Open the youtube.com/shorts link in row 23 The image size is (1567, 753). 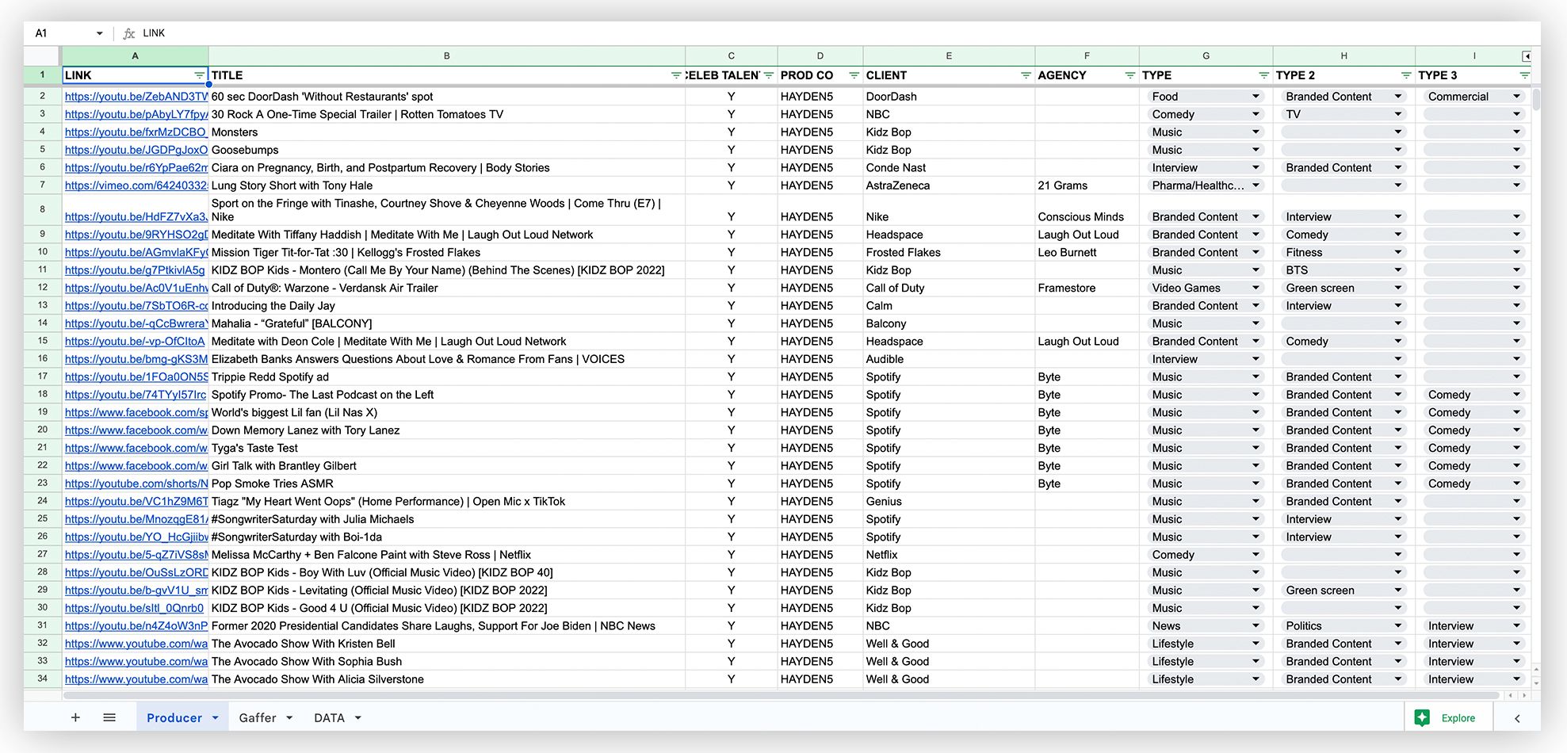pyautogui.click(x=136, y=484)
